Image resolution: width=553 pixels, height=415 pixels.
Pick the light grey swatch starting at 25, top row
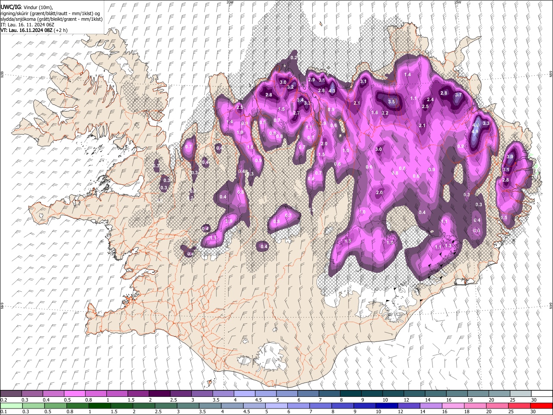pyautogui.click(x=520, y=394)
